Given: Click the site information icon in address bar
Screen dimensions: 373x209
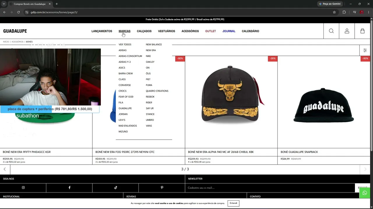Looking at the screenshot, I should coord(27,12).
